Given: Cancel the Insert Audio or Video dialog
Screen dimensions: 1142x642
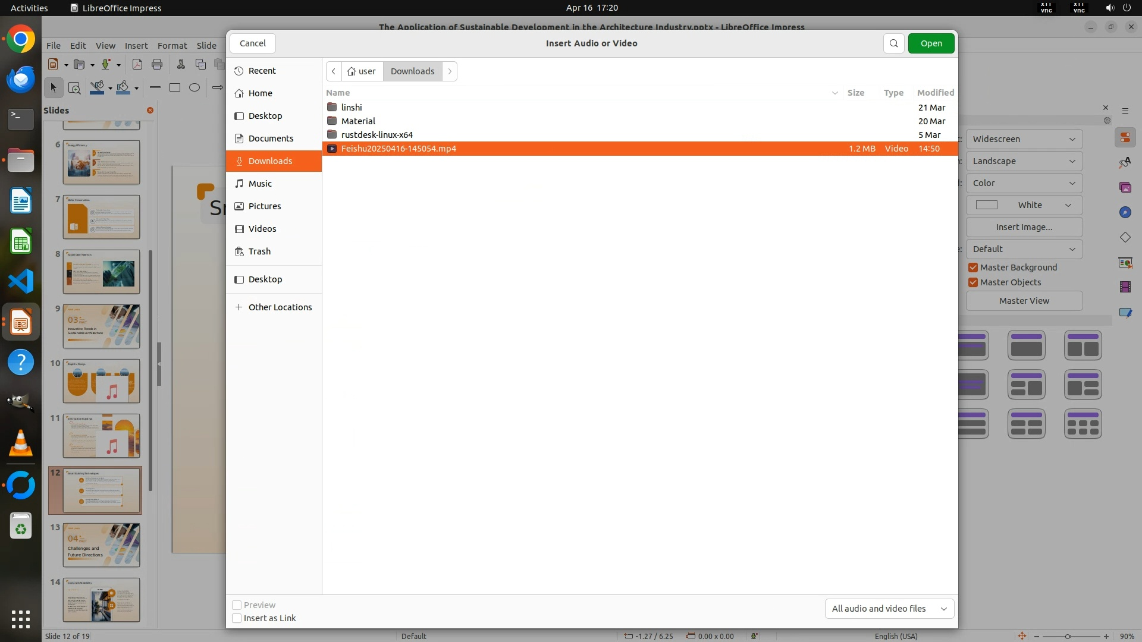Looking at the screenshot, I should [x=253, y=43].
